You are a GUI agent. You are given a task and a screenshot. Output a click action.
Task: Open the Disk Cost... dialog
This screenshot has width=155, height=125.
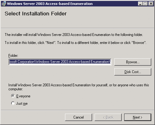pyautogui.click(x=133, y=72)
